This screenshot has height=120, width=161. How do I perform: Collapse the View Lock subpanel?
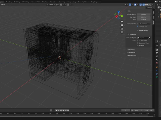(x=132, y=34)
